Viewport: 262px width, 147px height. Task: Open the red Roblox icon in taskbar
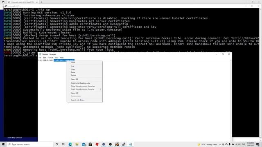pyautogui.click(x=97, y=144)
